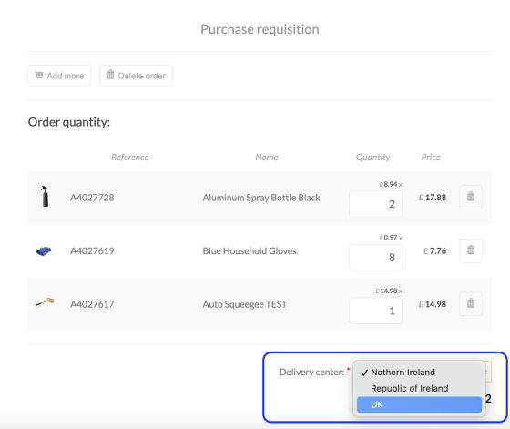This screenshot has width=510, height=429.
Task: Click the squeegee product thumbnail
Action: [45, 302]
